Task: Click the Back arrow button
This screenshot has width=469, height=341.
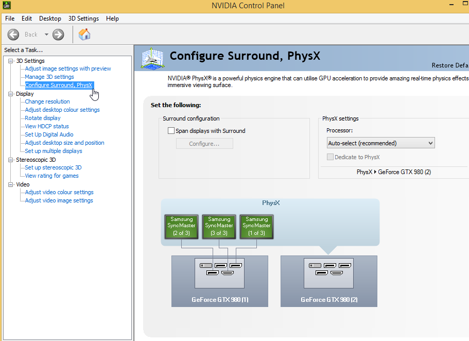Action: point(13,35)
